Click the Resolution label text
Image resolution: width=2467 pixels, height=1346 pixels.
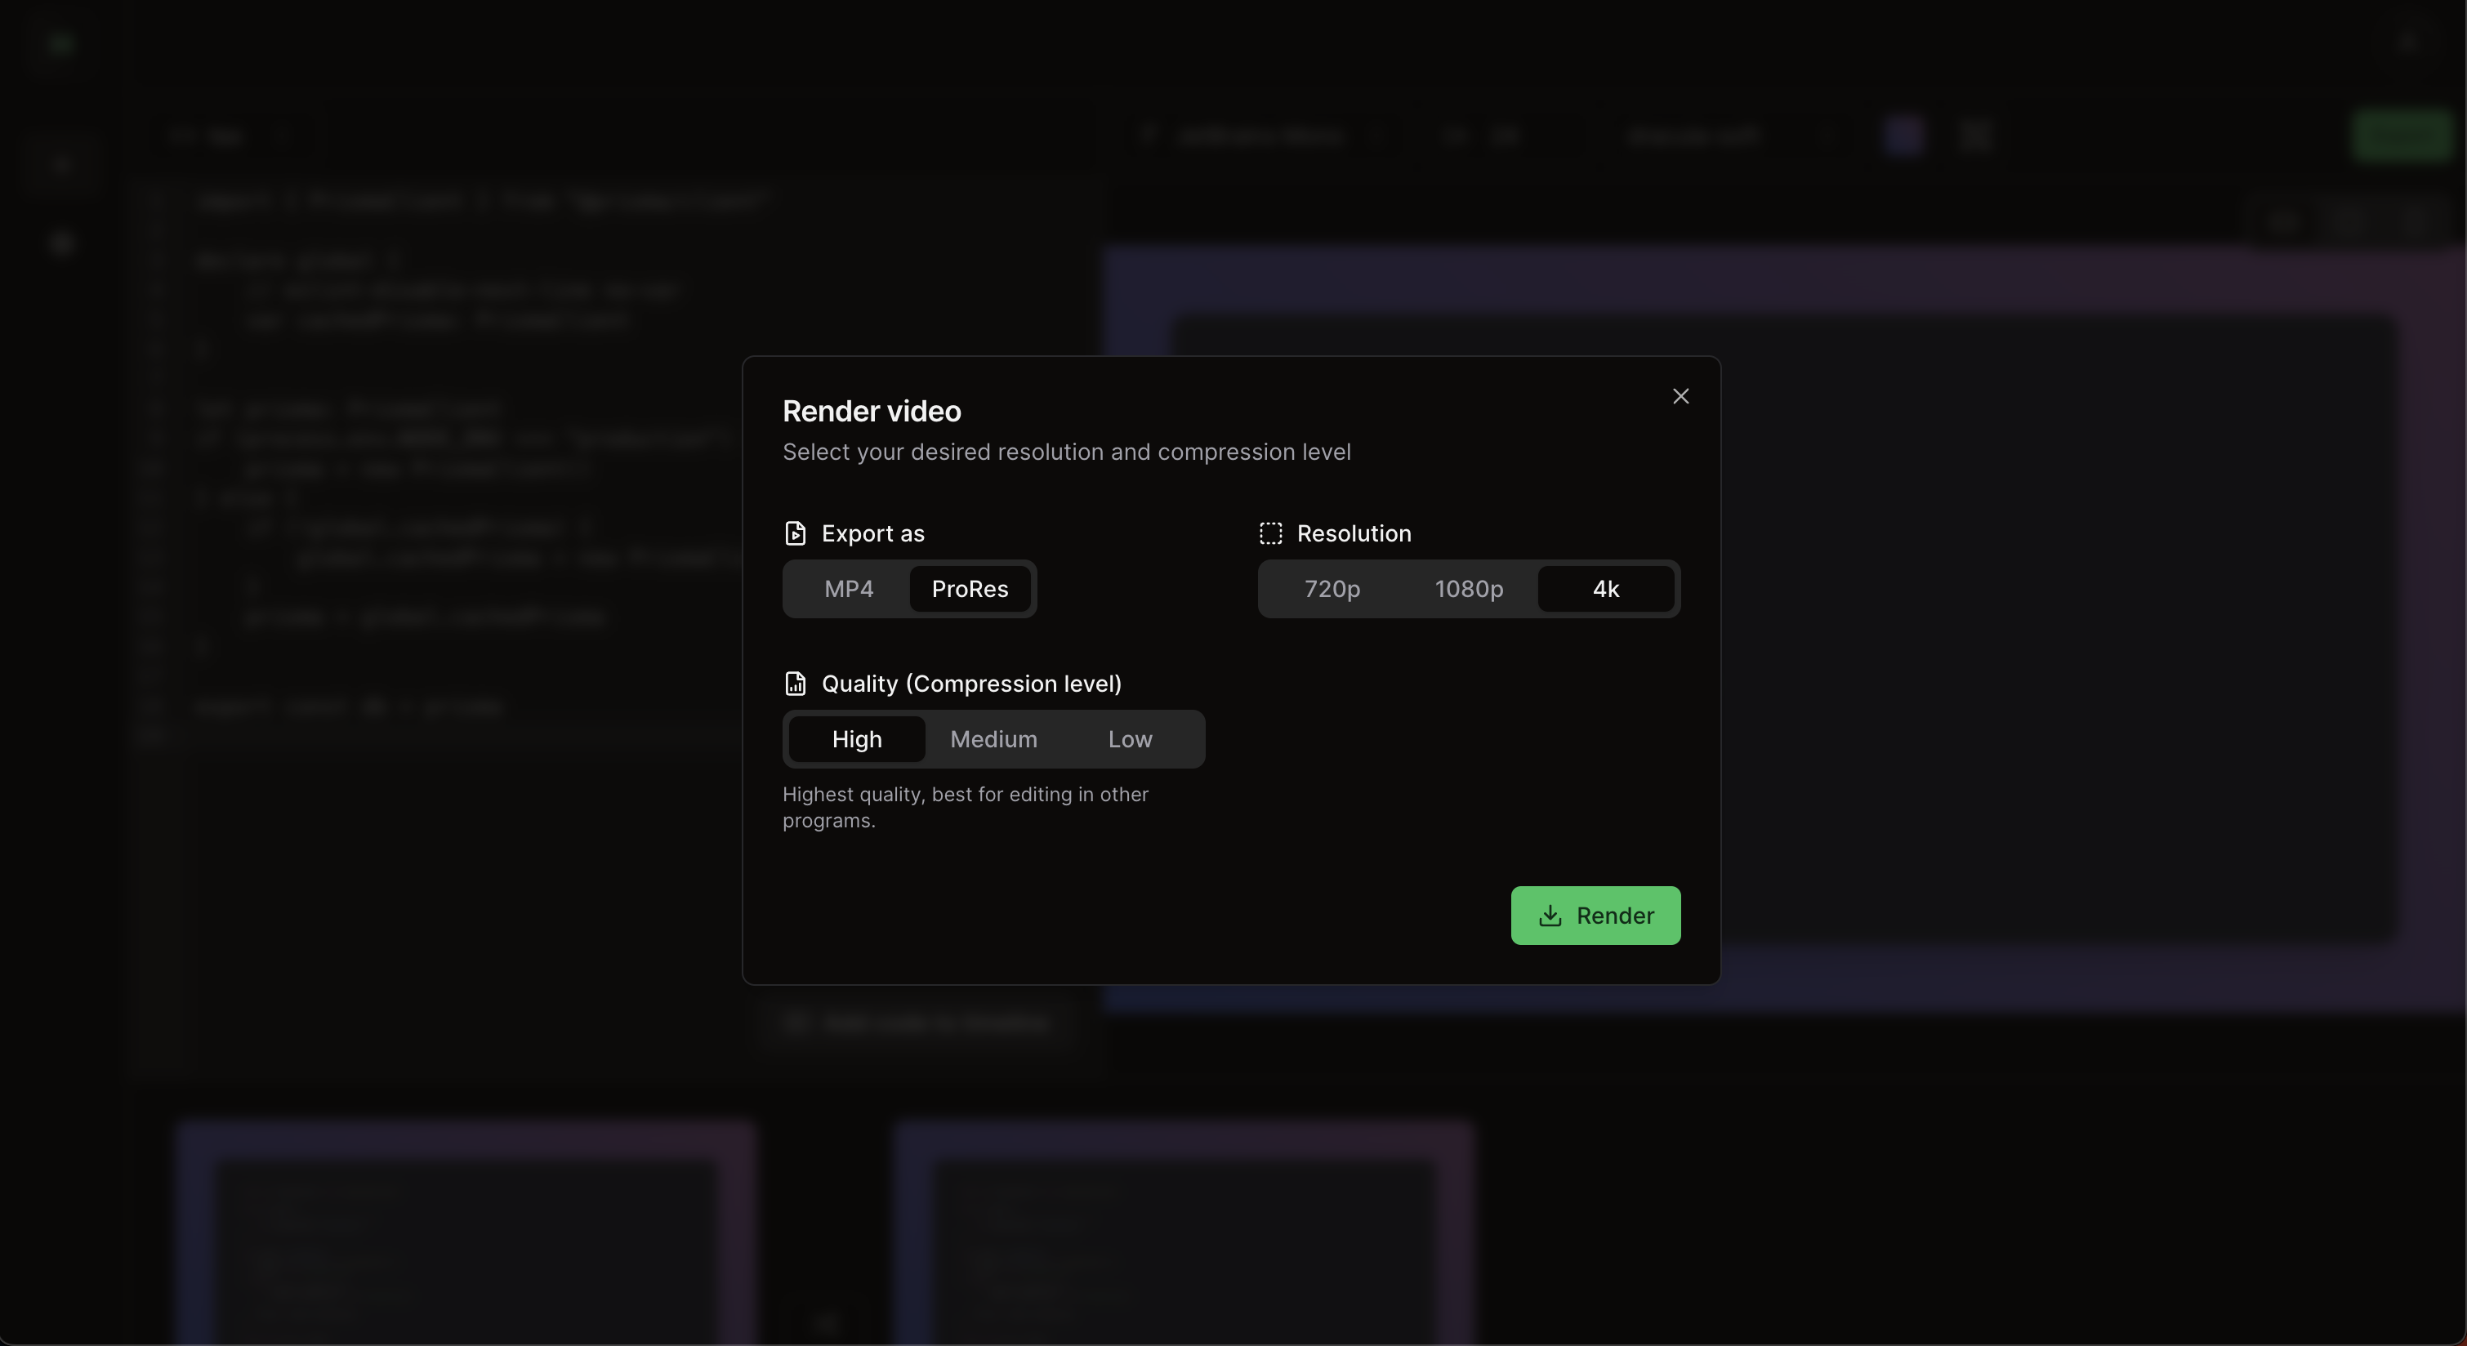coord(1354,533)
